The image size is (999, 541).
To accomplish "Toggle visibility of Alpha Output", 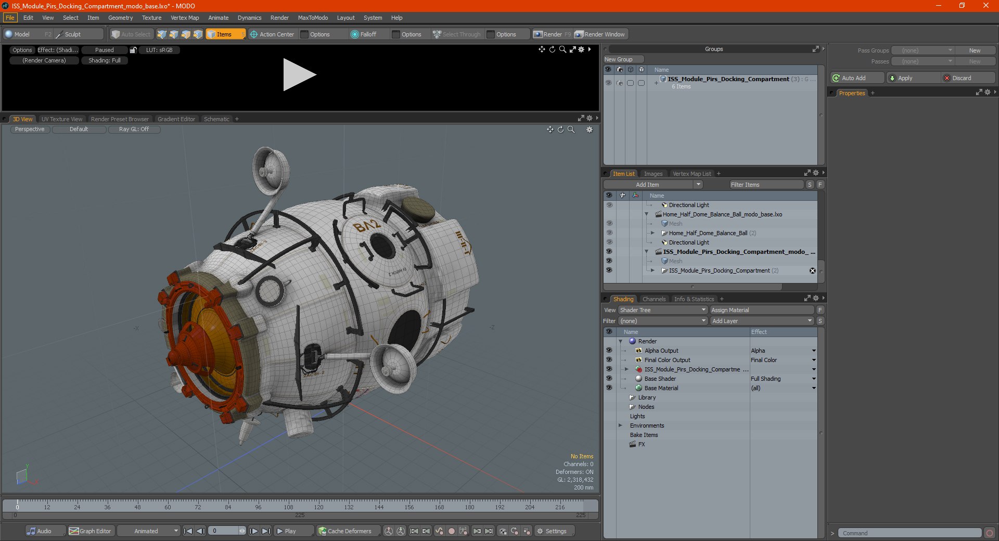I will tap(609, 351).
